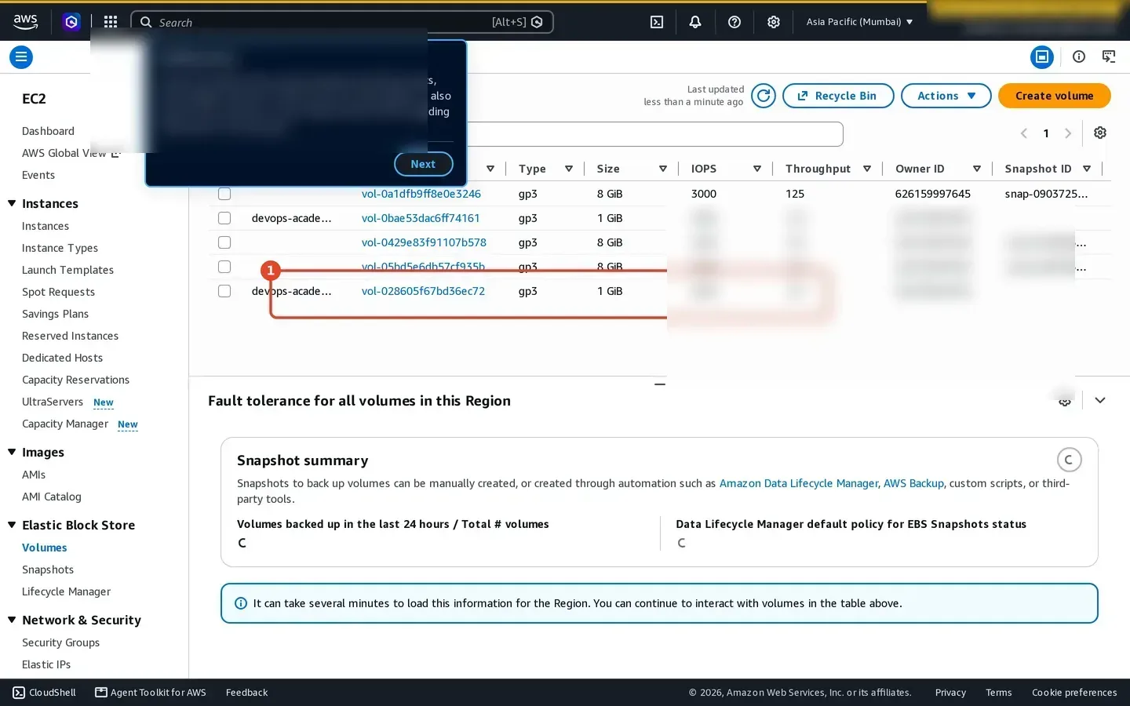1130x706 pixels.
Task: Open the services grid menu icon
Action: tap(111, 22)
